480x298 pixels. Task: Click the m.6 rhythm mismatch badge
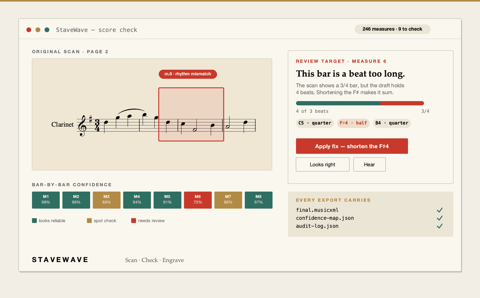coord(188,74)
